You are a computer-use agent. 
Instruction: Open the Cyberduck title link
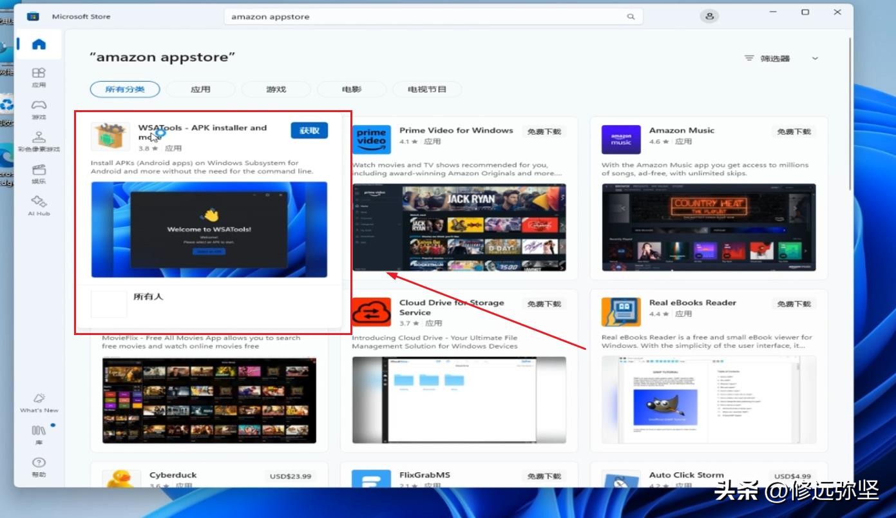pos(173,475)
